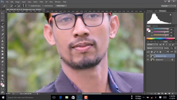
Task: Select the Brush tool
Action: coord(2,37)
